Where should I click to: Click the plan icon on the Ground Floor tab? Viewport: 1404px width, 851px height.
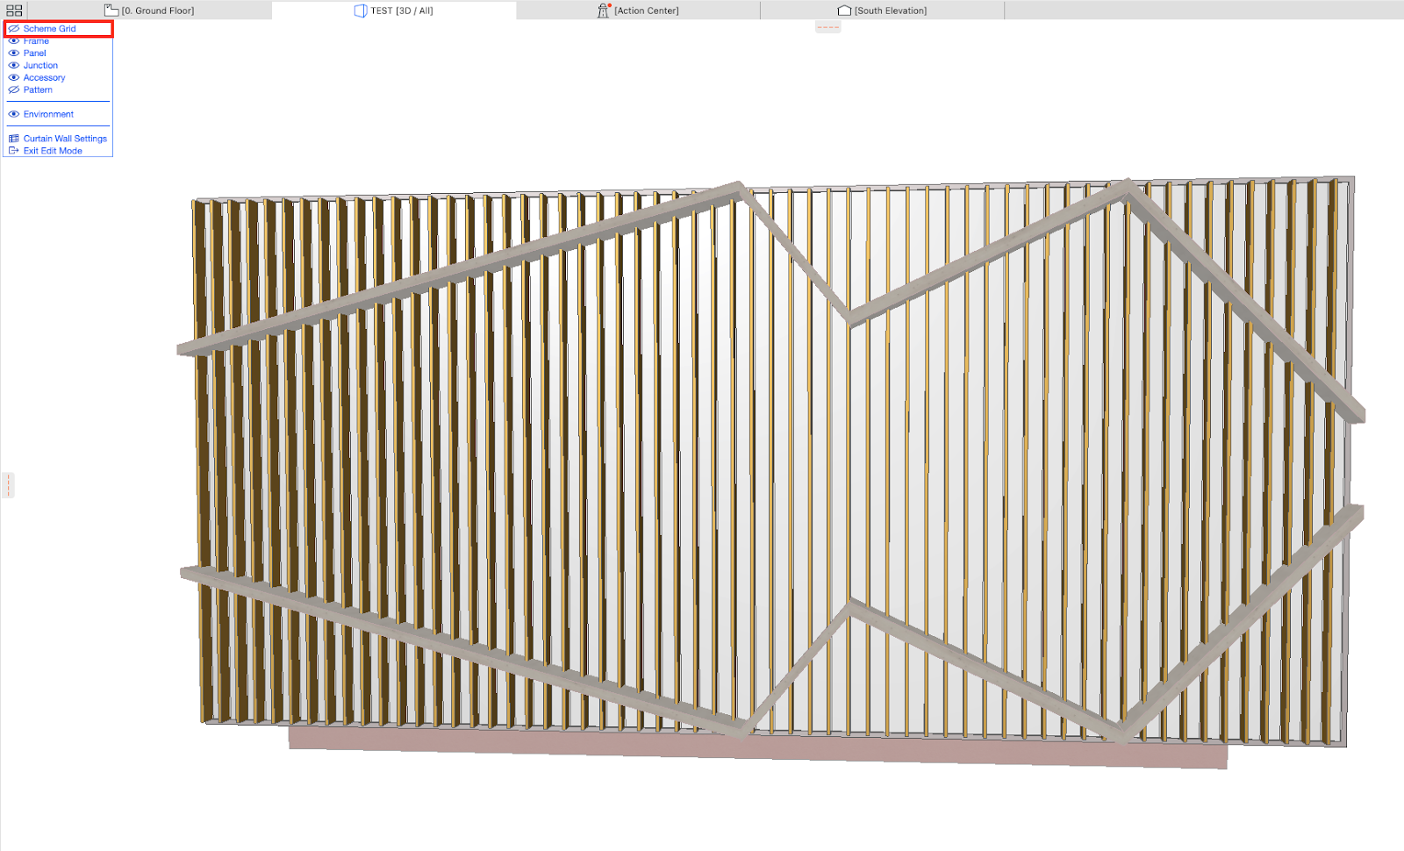110,9
